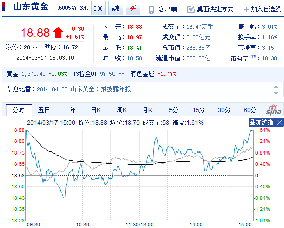
Task: Click the 桌面快捷方式 checkmark icon
Action: (191, 9)
